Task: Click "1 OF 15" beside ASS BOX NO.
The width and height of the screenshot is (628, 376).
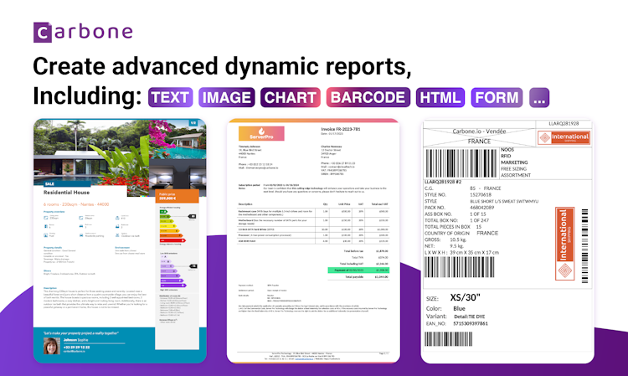Action: pyautogui.click(x=478, y=214)
